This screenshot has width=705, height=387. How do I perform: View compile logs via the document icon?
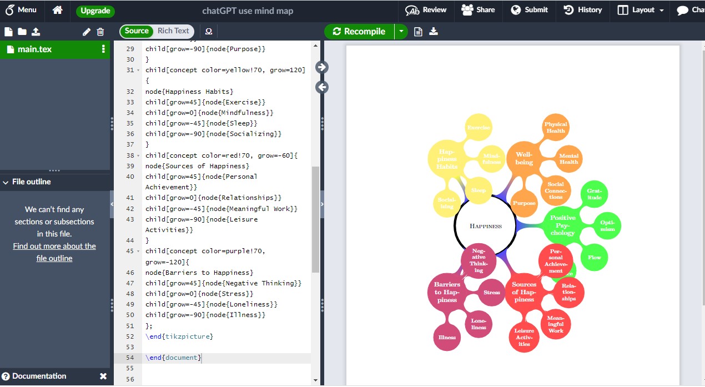[x=417, y=31]
